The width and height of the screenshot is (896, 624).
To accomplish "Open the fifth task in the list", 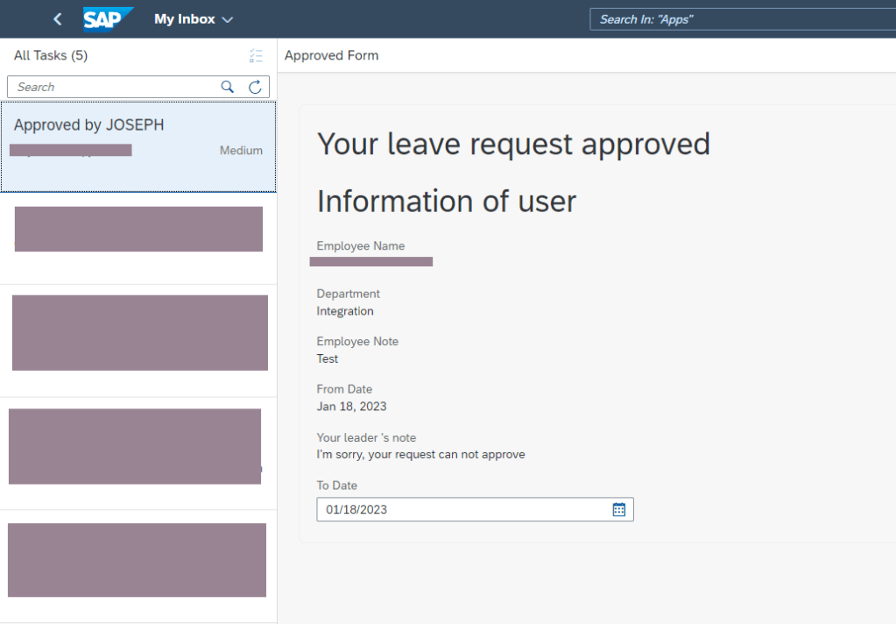I will pyautogui.click(x=138, y=560).
